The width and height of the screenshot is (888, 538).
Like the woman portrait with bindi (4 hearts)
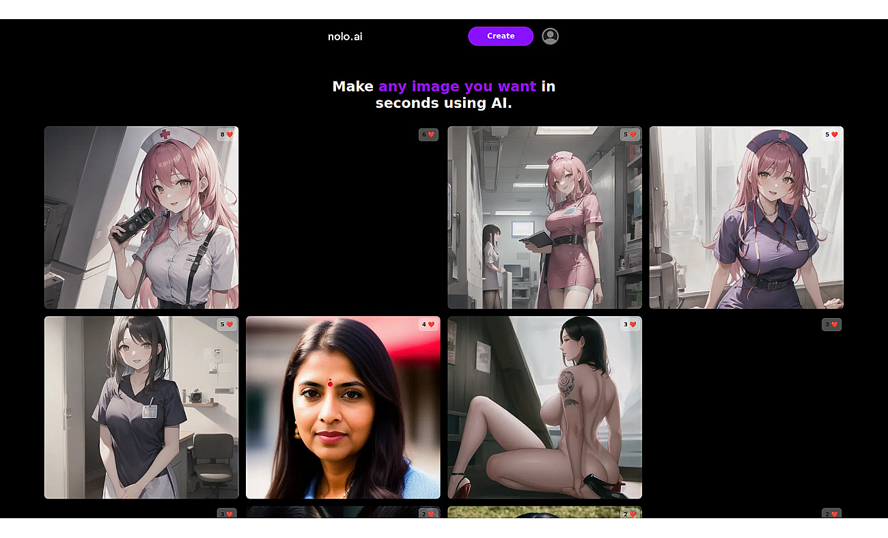[x=428, y=324]
